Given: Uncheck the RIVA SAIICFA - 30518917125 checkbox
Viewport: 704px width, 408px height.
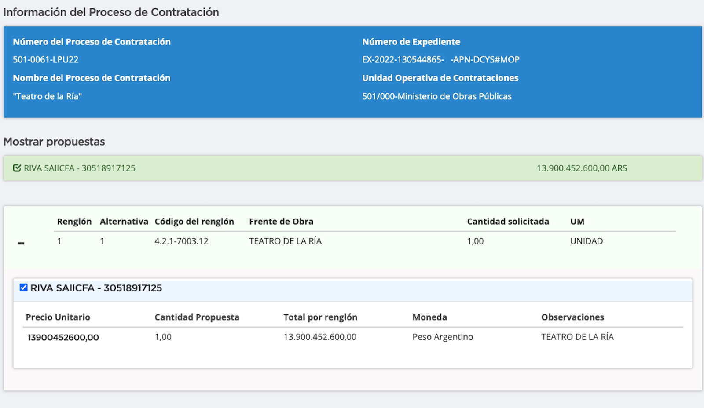Looking at the screenshot, I should (x=24, y=288).
